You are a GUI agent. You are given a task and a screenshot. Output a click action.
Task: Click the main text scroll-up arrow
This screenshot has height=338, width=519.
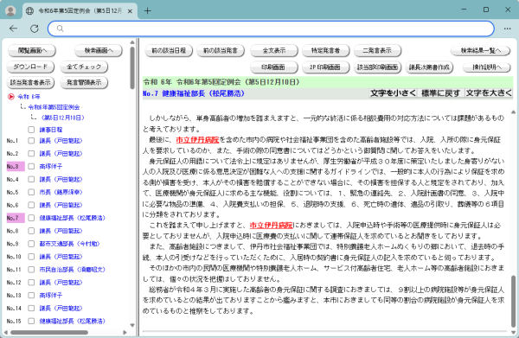(x=513, y=112)
